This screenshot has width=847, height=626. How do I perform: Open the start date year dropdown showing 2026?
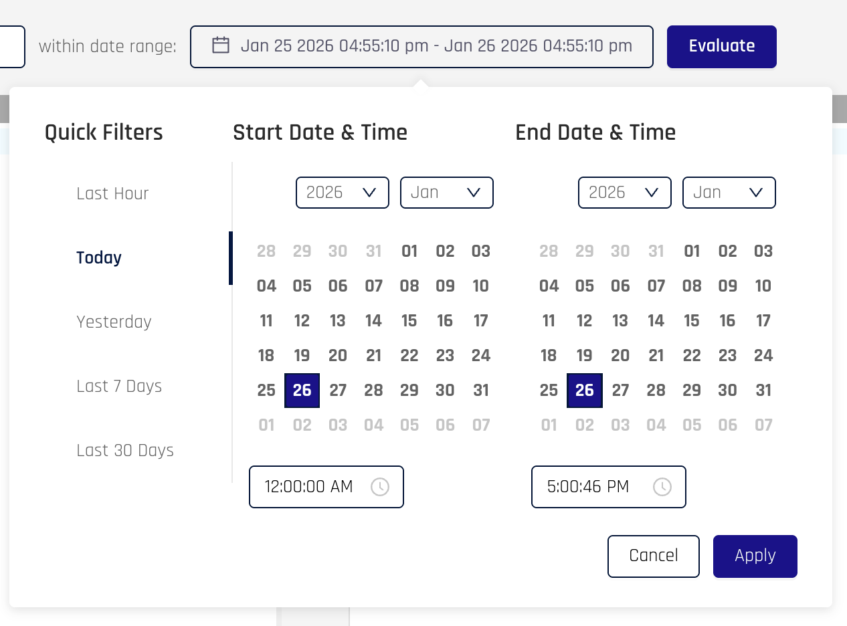tap(342, 193)
